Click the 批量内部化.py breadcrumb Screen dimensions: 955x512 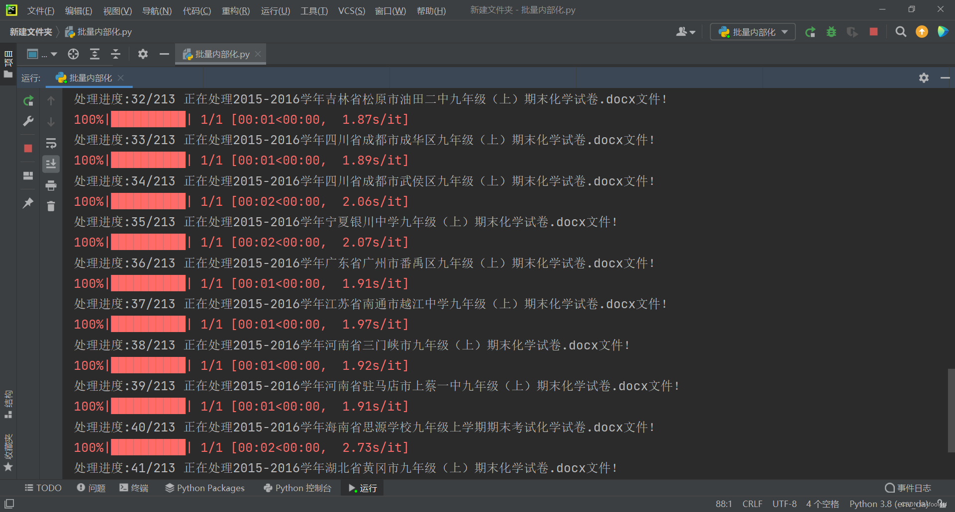[98, 32]
